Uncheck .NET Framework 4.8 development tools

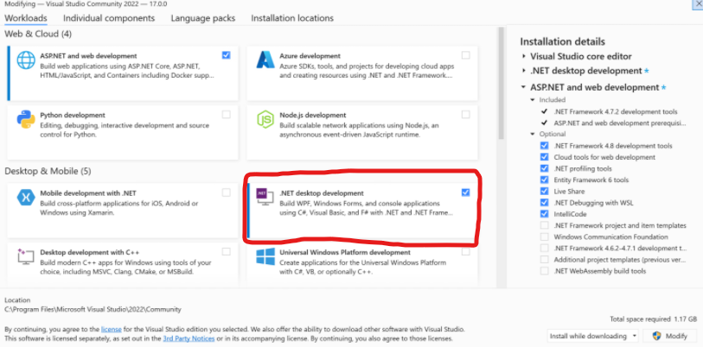pos(544,146)
